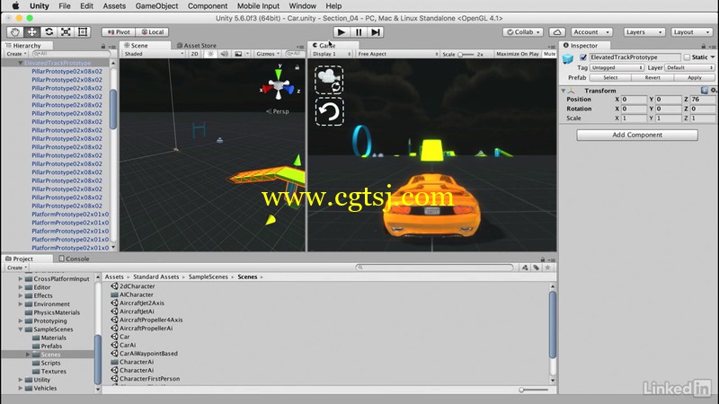Toggle scene audio icon
Screen dimensions: 719x404
click(224, 54)
